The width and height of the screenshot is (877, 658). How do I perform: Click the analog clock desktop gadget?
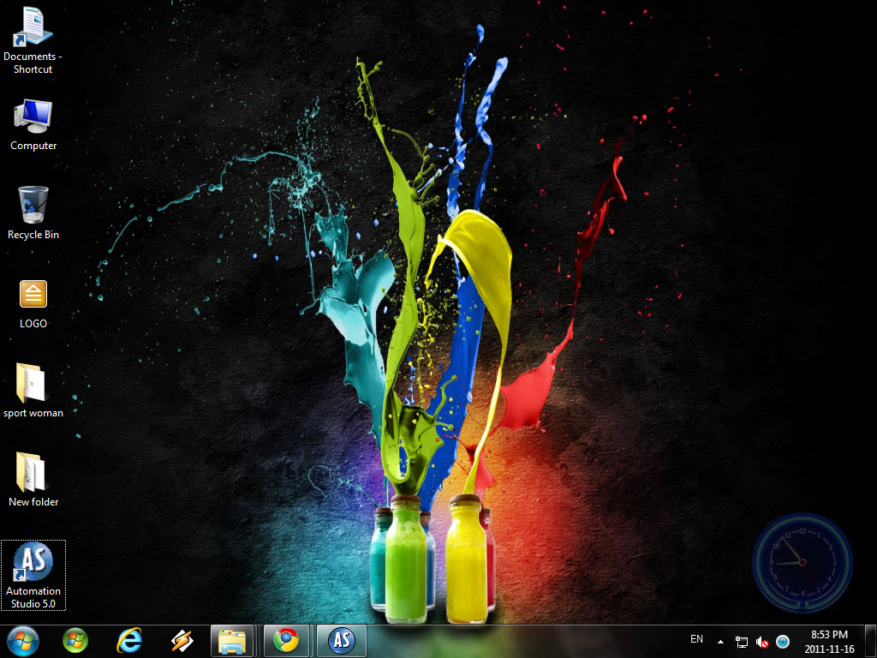[802, 562]
